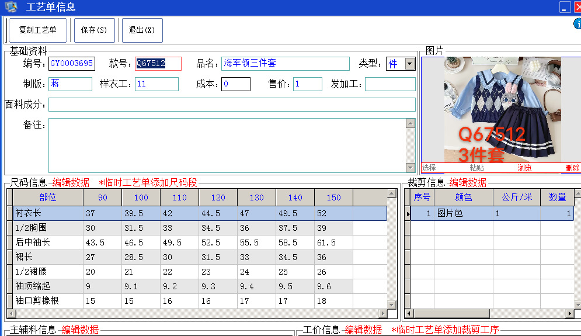Click size table horizontal scroll right arrow
This screenshot has height=336, width=581.
[x=383, y=314]
